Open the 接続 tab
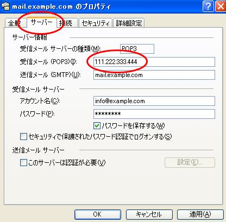This screenshot has width=226, height=222. [67, 23]
